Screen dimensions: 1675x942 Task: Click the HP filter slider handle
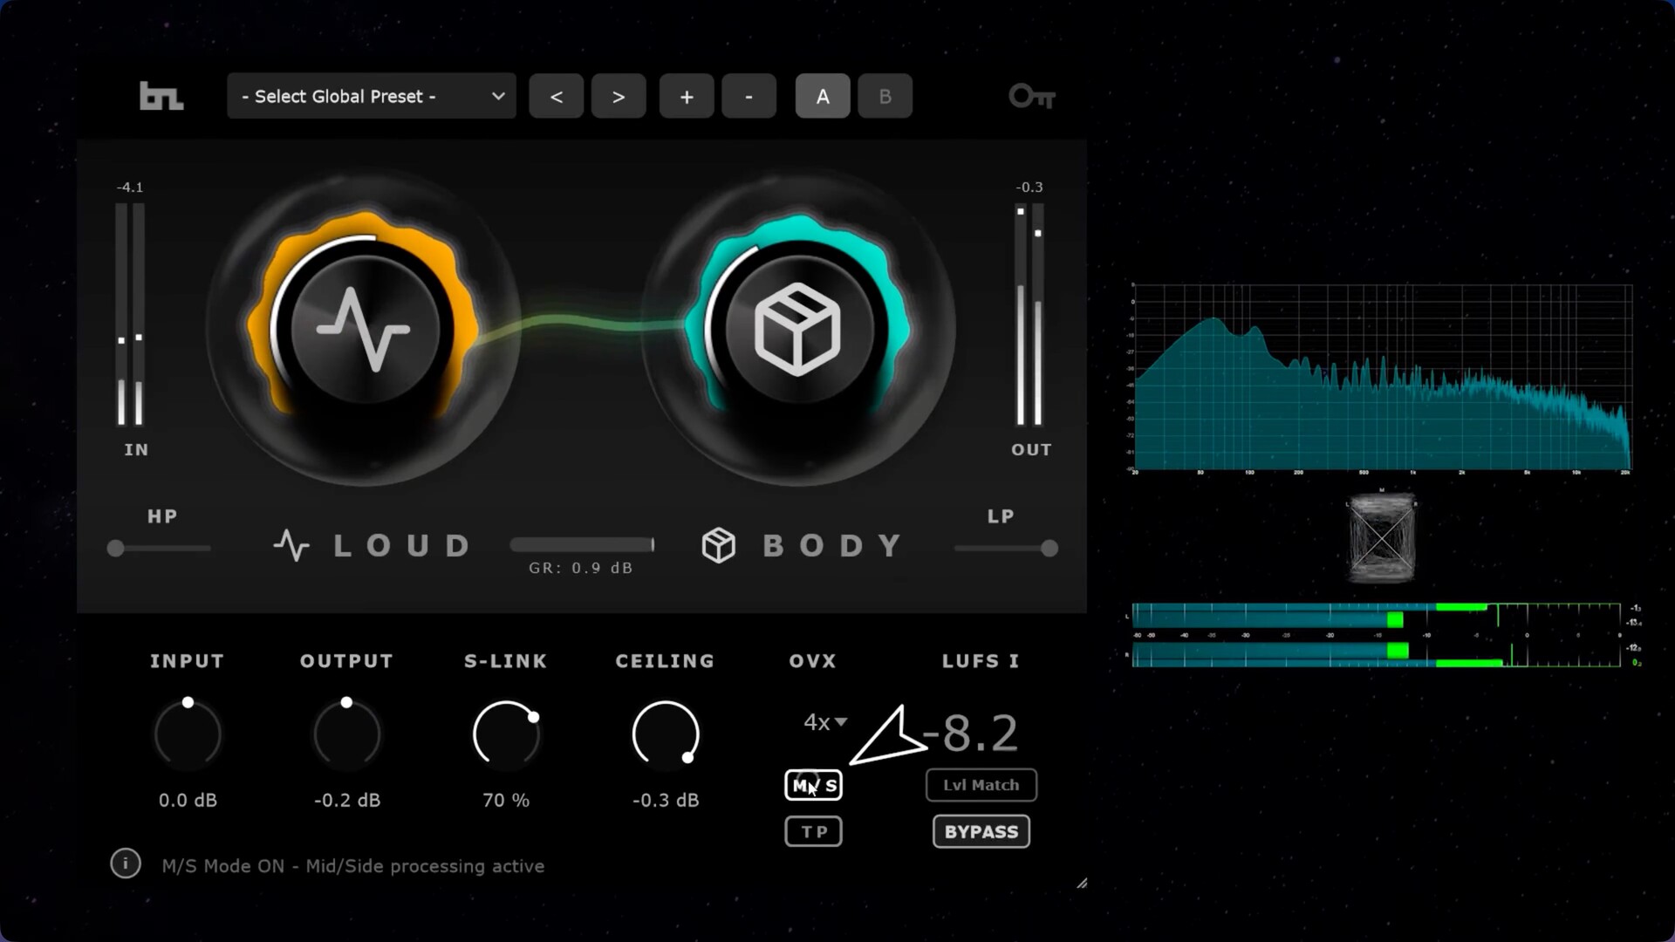(115, 549)
